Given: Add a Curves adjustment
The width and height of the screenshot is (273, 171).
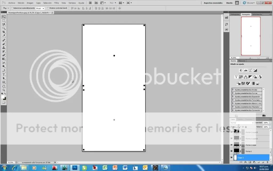Looking at the screenshot, I should (250, 71).
